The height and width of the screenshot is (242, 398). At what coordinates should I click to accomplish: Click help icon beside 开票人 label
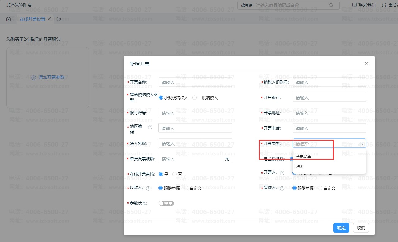(282, 173)
